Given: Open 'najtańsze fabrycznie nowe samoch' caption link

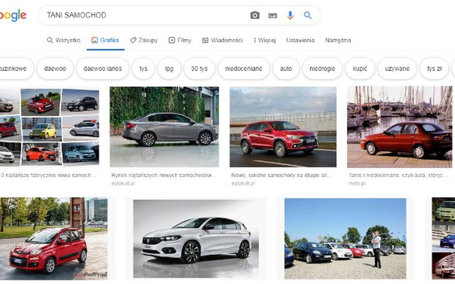Looking at the screenshot, I should [48, 175].
